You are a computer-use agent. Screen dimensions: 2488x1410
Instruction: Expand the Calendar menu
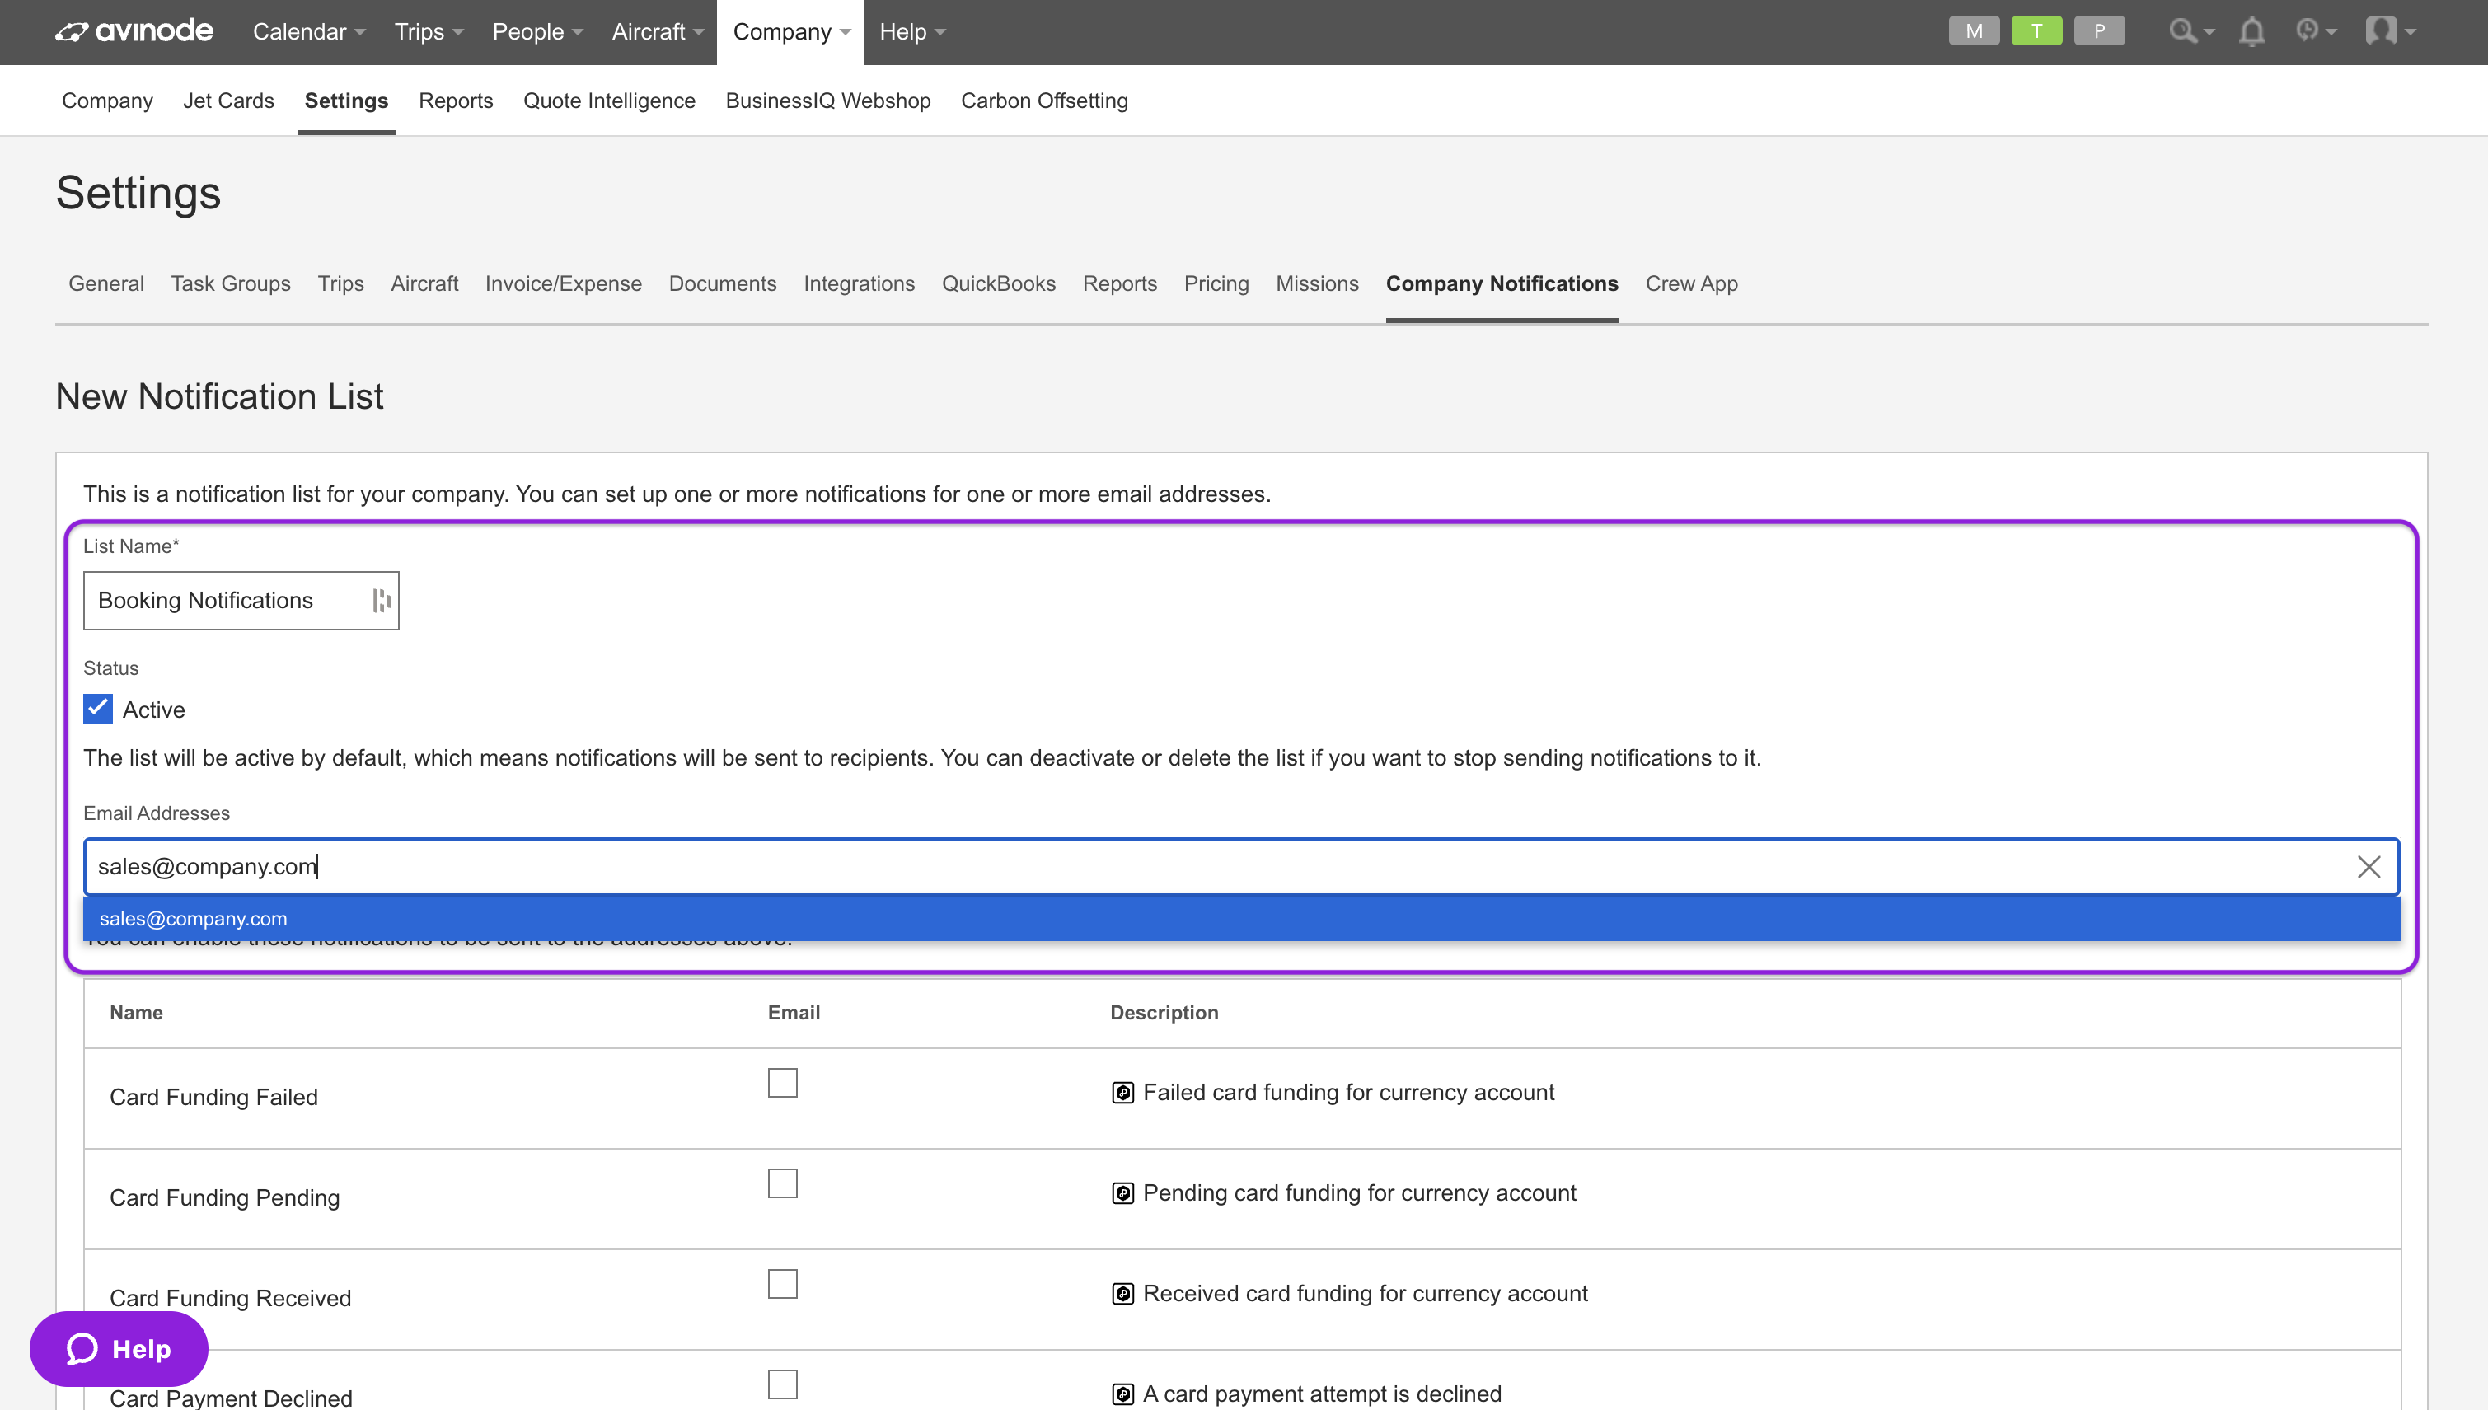click(x=309, y=31)
